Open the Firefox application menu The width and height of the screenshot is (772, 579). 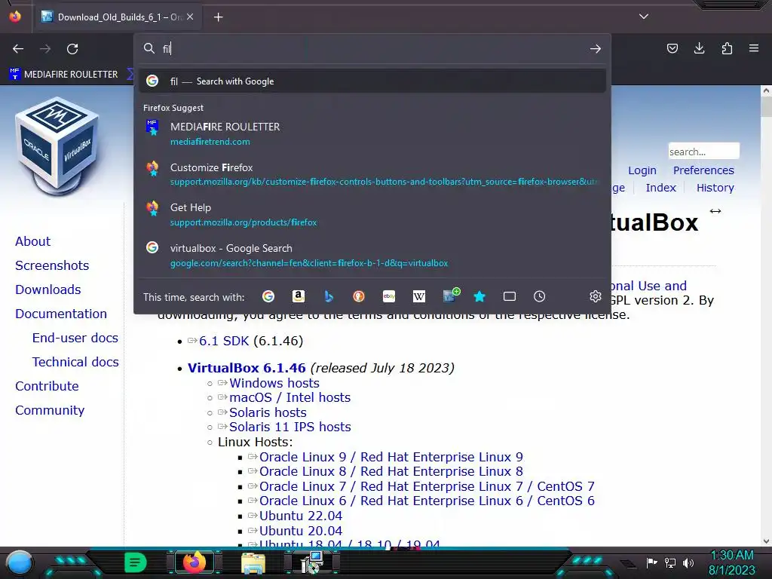[x=754, y=48]
